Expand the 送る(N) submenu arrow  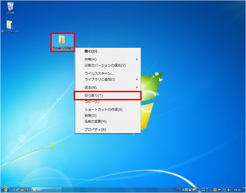[x=137, y=87]
